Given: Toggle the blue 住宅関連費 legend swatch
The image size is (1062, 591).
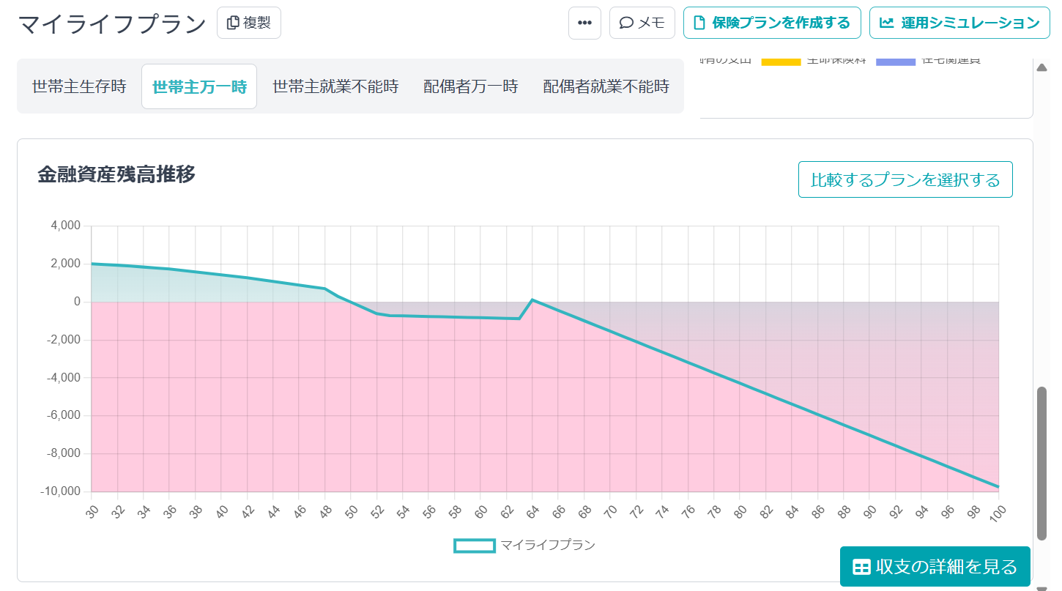Looking at the screenshot, I should 895,62.
